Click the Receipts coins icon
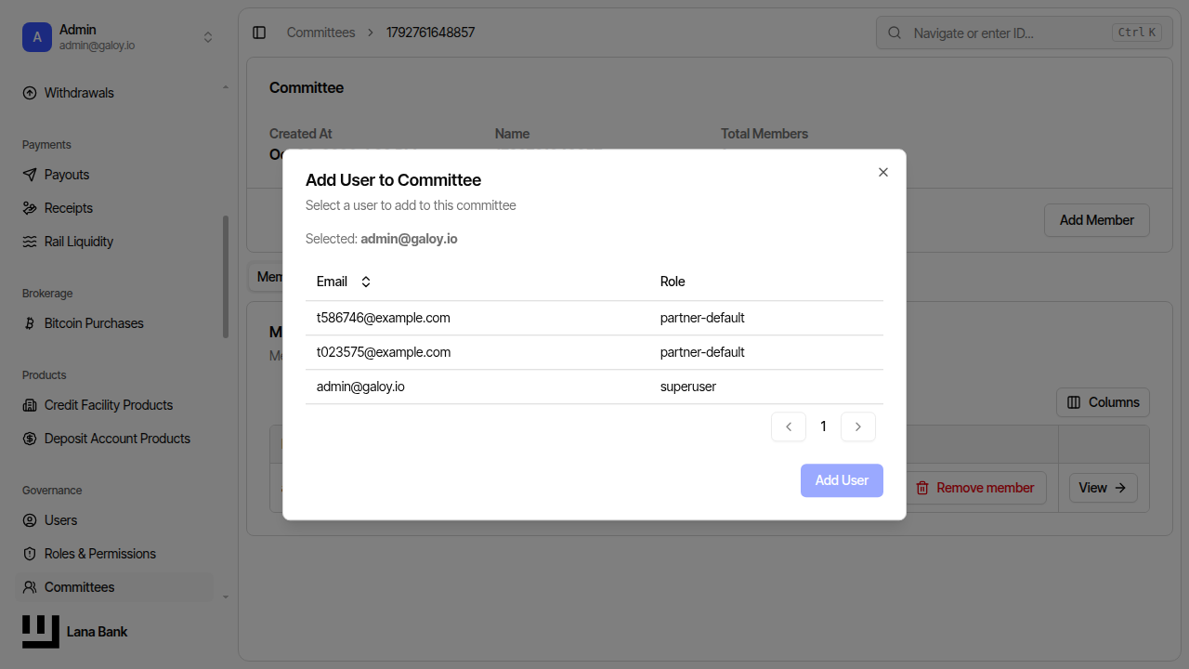 coord(30,208)
